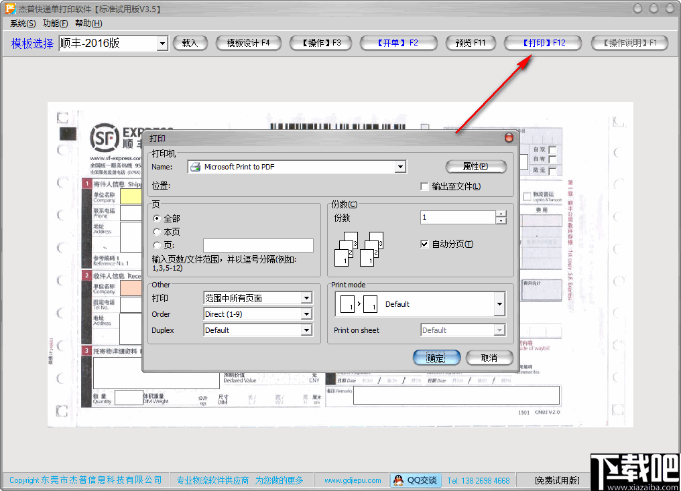Increase copies with the up spinner arrow
681x491 pixels.
pos(501,214)
